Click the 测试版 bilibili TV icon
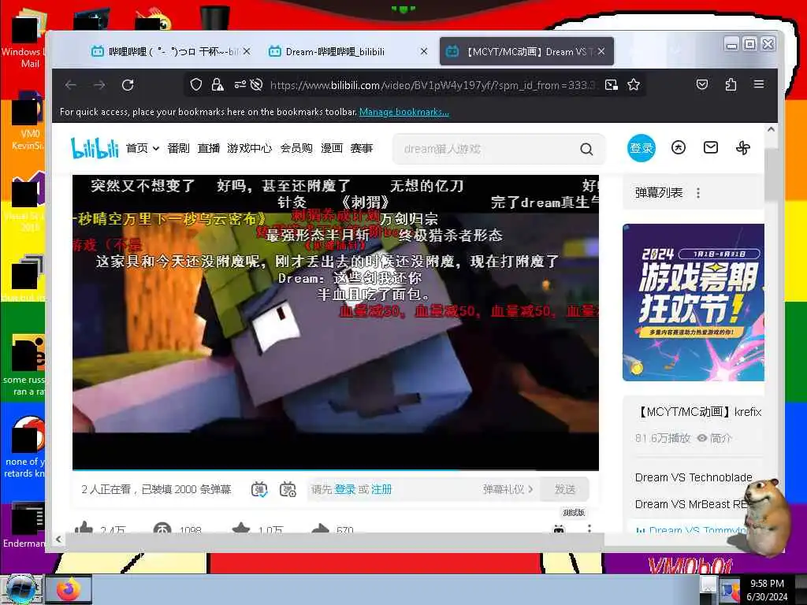807x605 pixels. click(559, 529)
